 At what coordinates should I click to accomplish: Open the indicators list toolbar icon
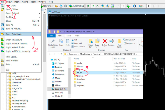pyautogui.click(x=128, y=6)
